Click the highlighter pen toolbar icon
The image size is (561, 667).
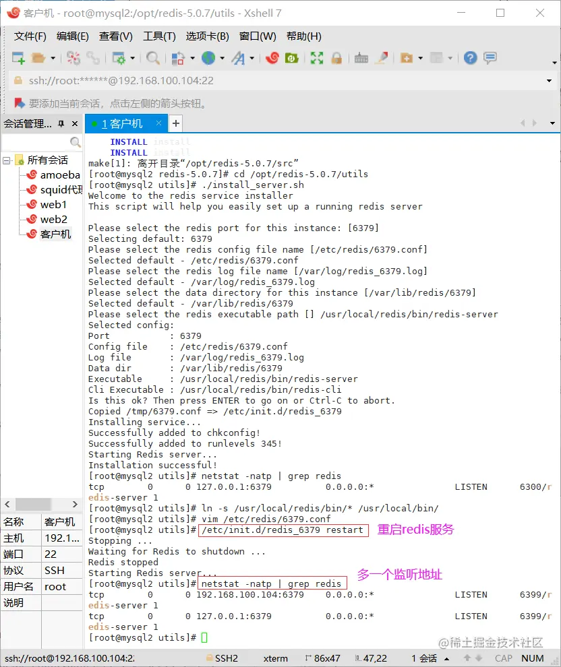(382, 58)
